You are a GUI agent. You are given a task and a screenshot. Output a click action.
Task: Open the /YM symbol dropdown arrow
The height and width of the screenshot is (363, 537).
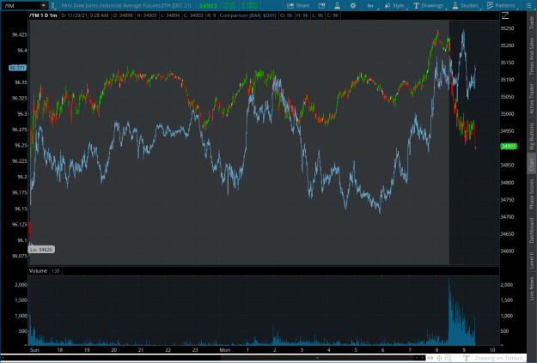44,5
